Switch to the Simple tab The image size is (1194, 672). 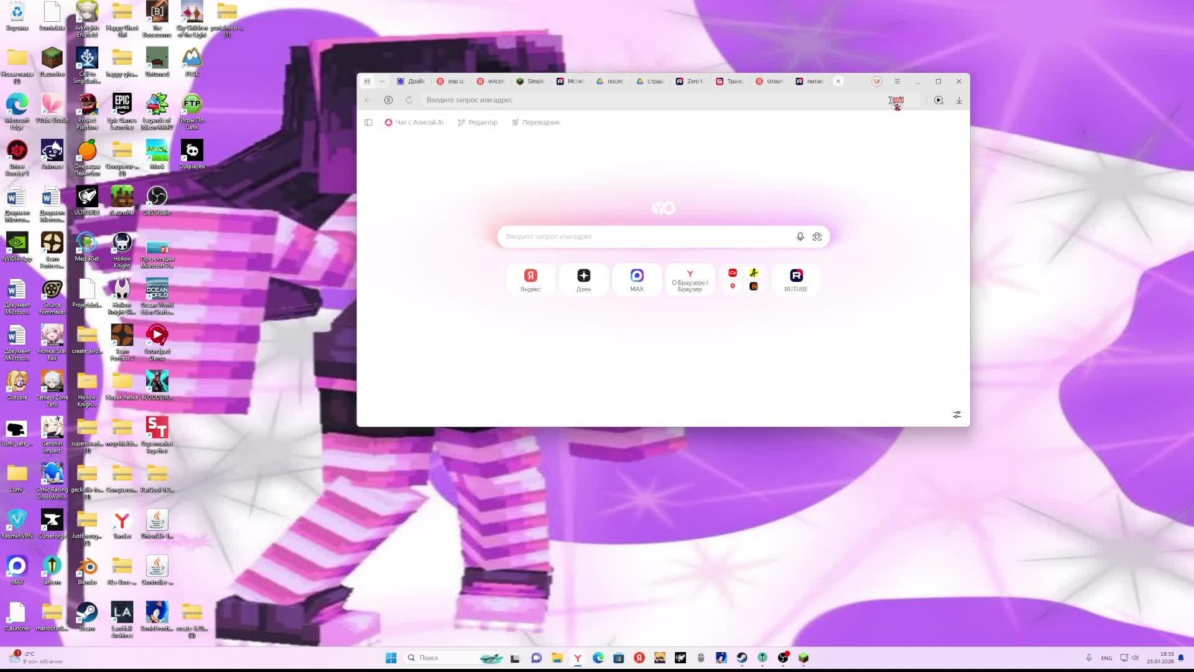530,82
